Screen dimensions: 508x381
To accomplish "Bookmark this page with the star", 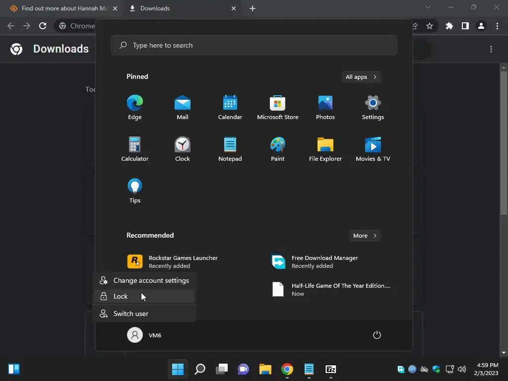I will point(430,26).
